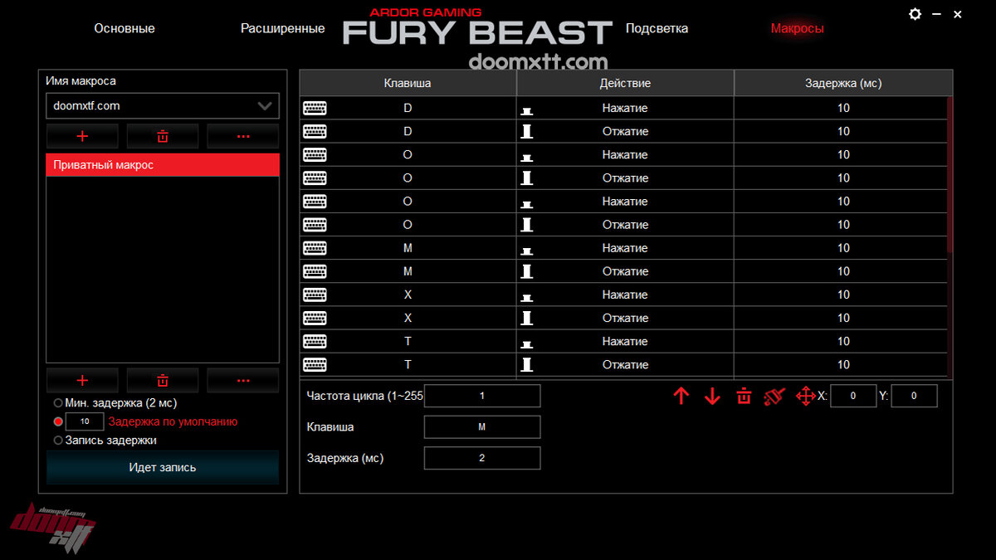Move selected action up with red arrow
Image resolution: width=996 pixels, height=560 pixels.
(681, 396)
